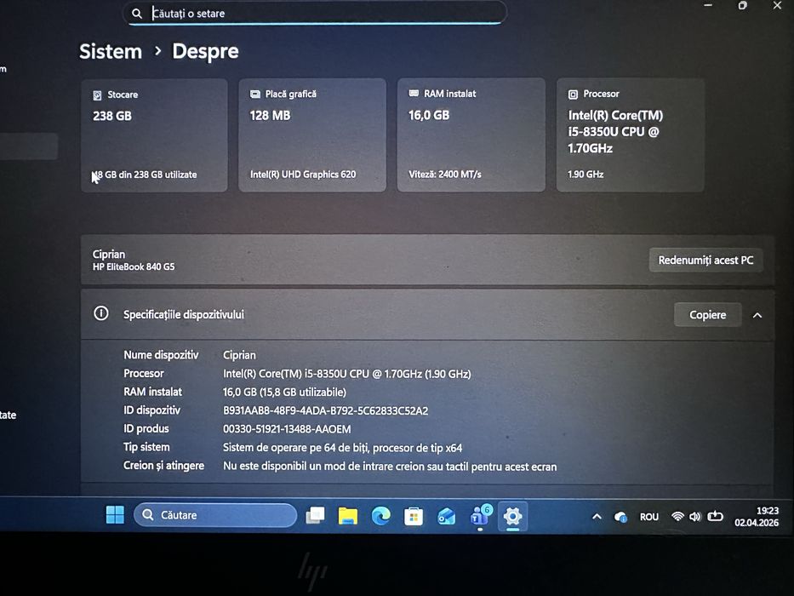The image size is (794, 596).
Task: Open the Stocare 238 GB card
Action: coord(154,135)
